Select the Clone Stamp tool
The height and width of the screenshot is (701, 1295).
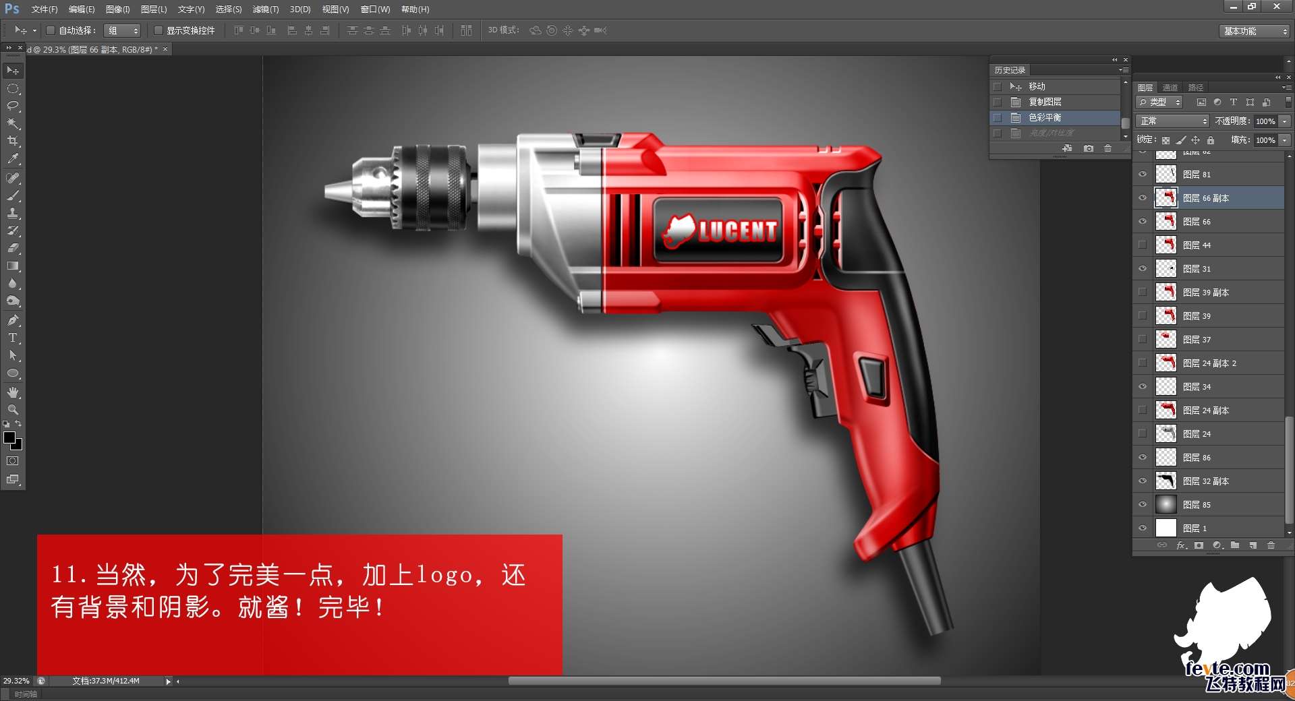[x=13, y=213]
